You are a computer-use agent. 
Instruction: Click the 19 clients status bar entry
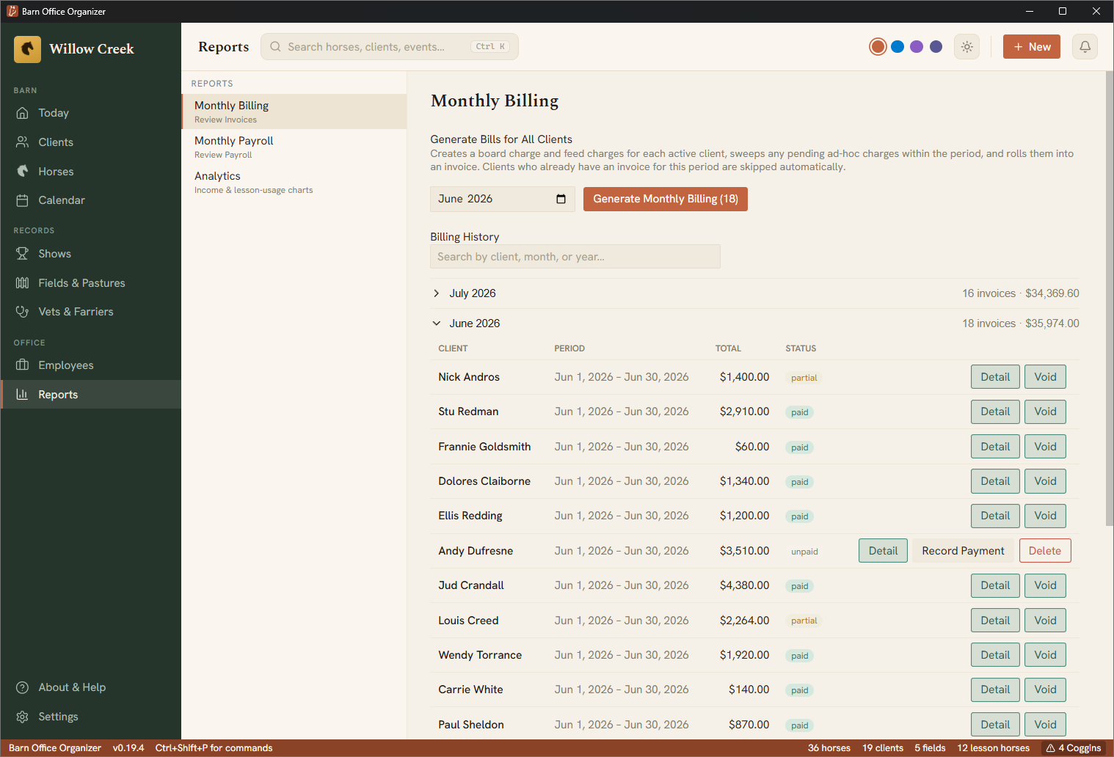(x=883, y=748)
